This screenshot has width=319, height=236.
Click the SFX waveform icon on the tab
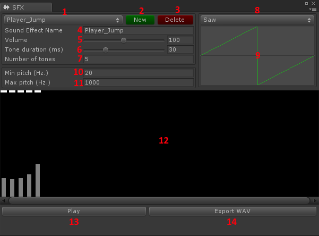pos(6,7)
